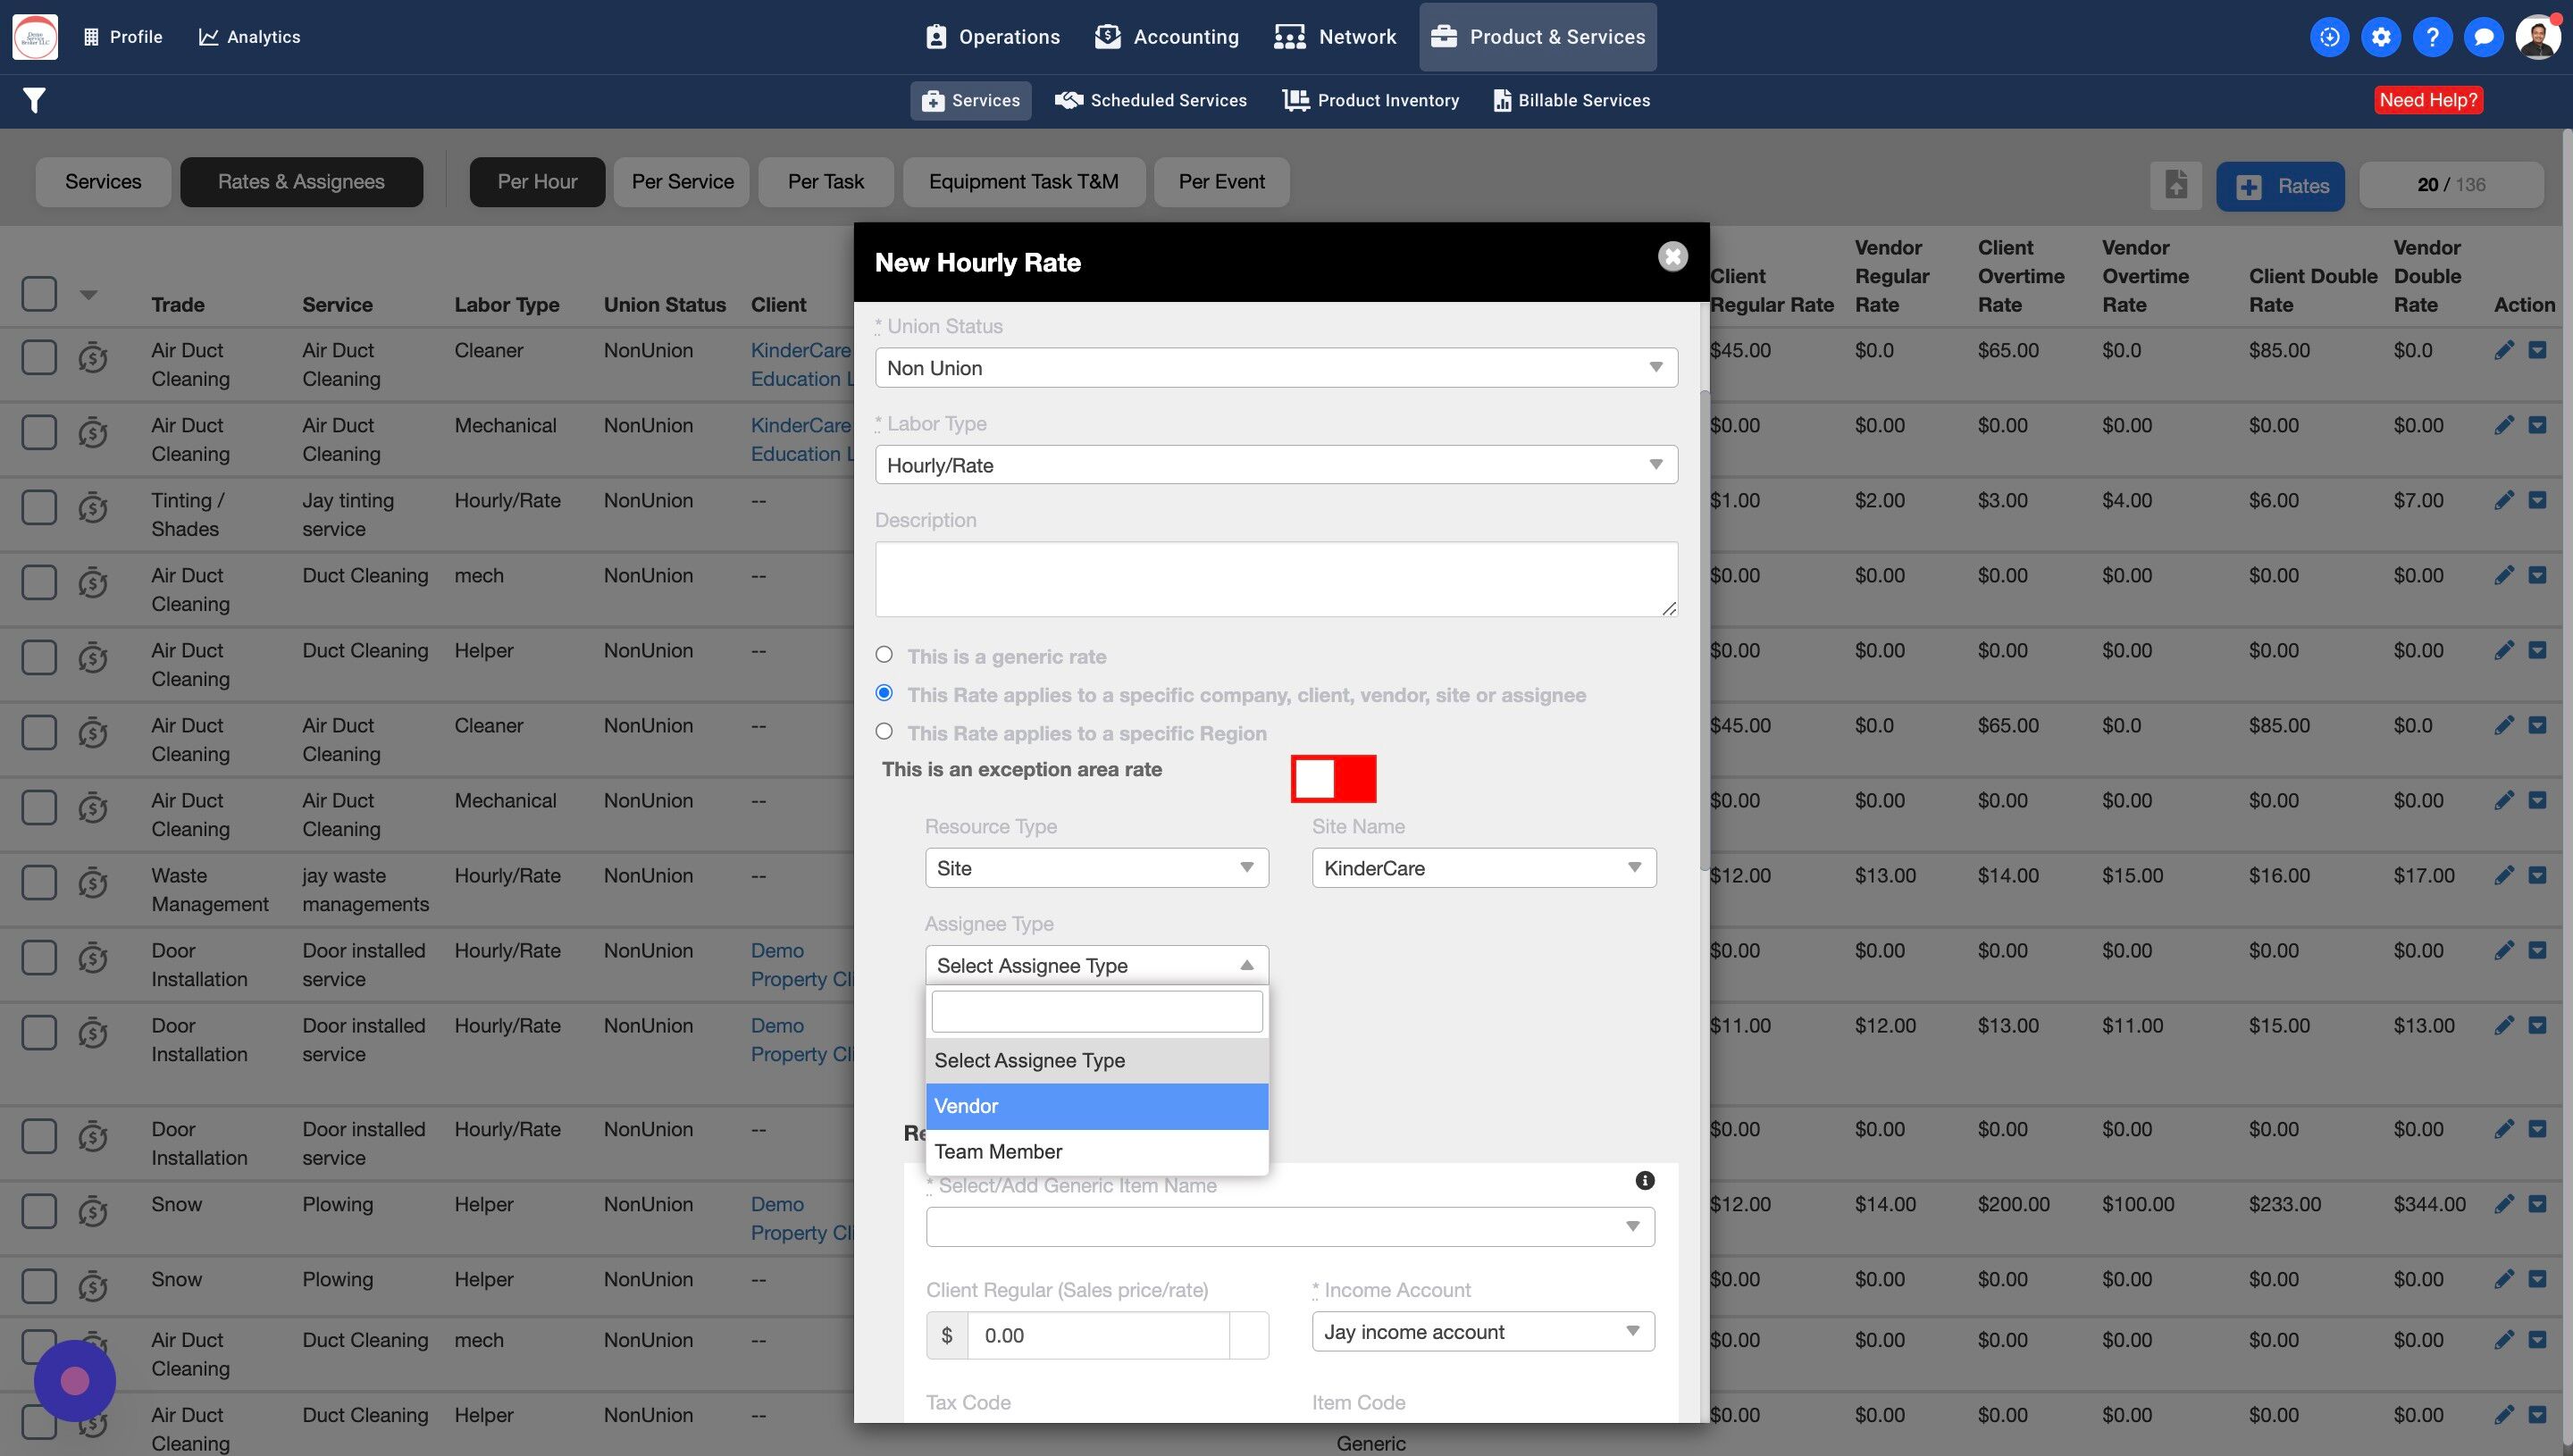Image resolution: width=2573 pixels, height=1456 pixels.
Task: Click the blue Rates add button
Action: (x=2280, y=186)
